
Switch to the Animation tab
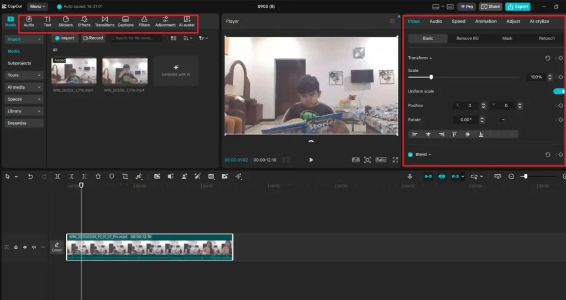(486, 22)
